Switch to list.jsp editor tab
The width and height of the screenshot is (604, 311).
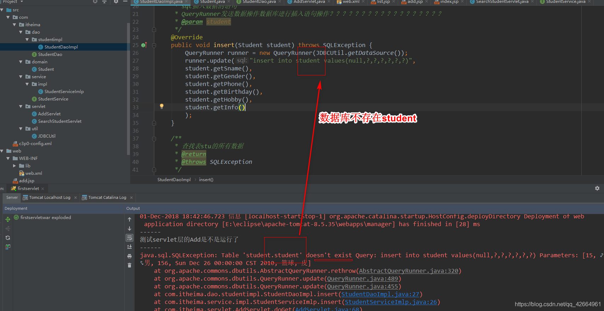(383, 2)
